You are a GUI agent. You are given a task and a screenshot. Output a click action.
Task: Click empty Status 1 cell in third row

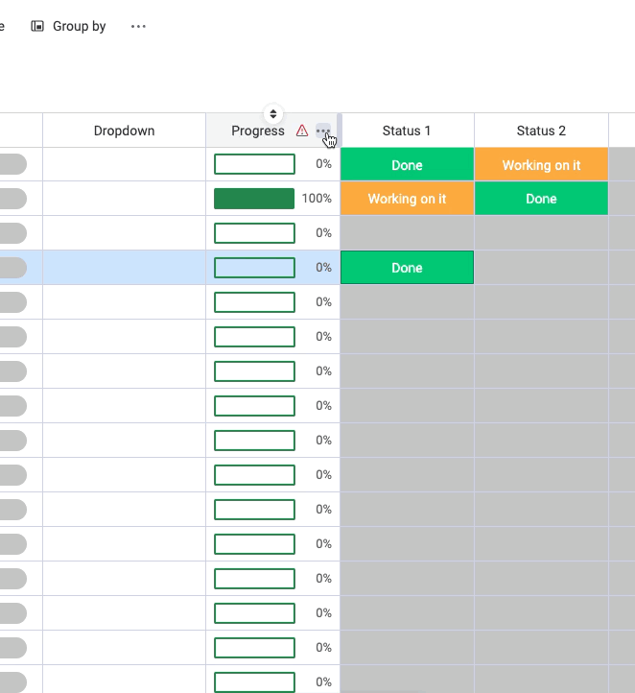coord(407,233)
